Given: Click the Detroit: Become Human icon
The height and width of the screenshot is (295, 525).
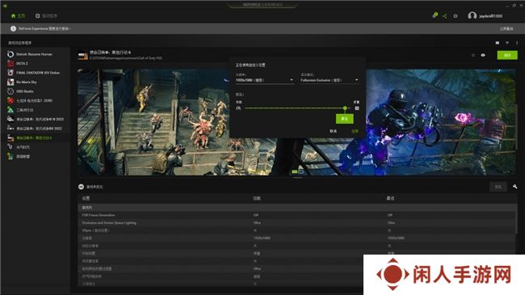Looking at the screenshot, I should (10, 54).
